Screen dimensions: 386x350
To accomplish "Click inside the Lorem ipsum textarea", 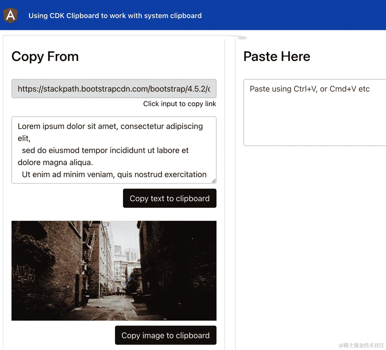I will 114,150.
